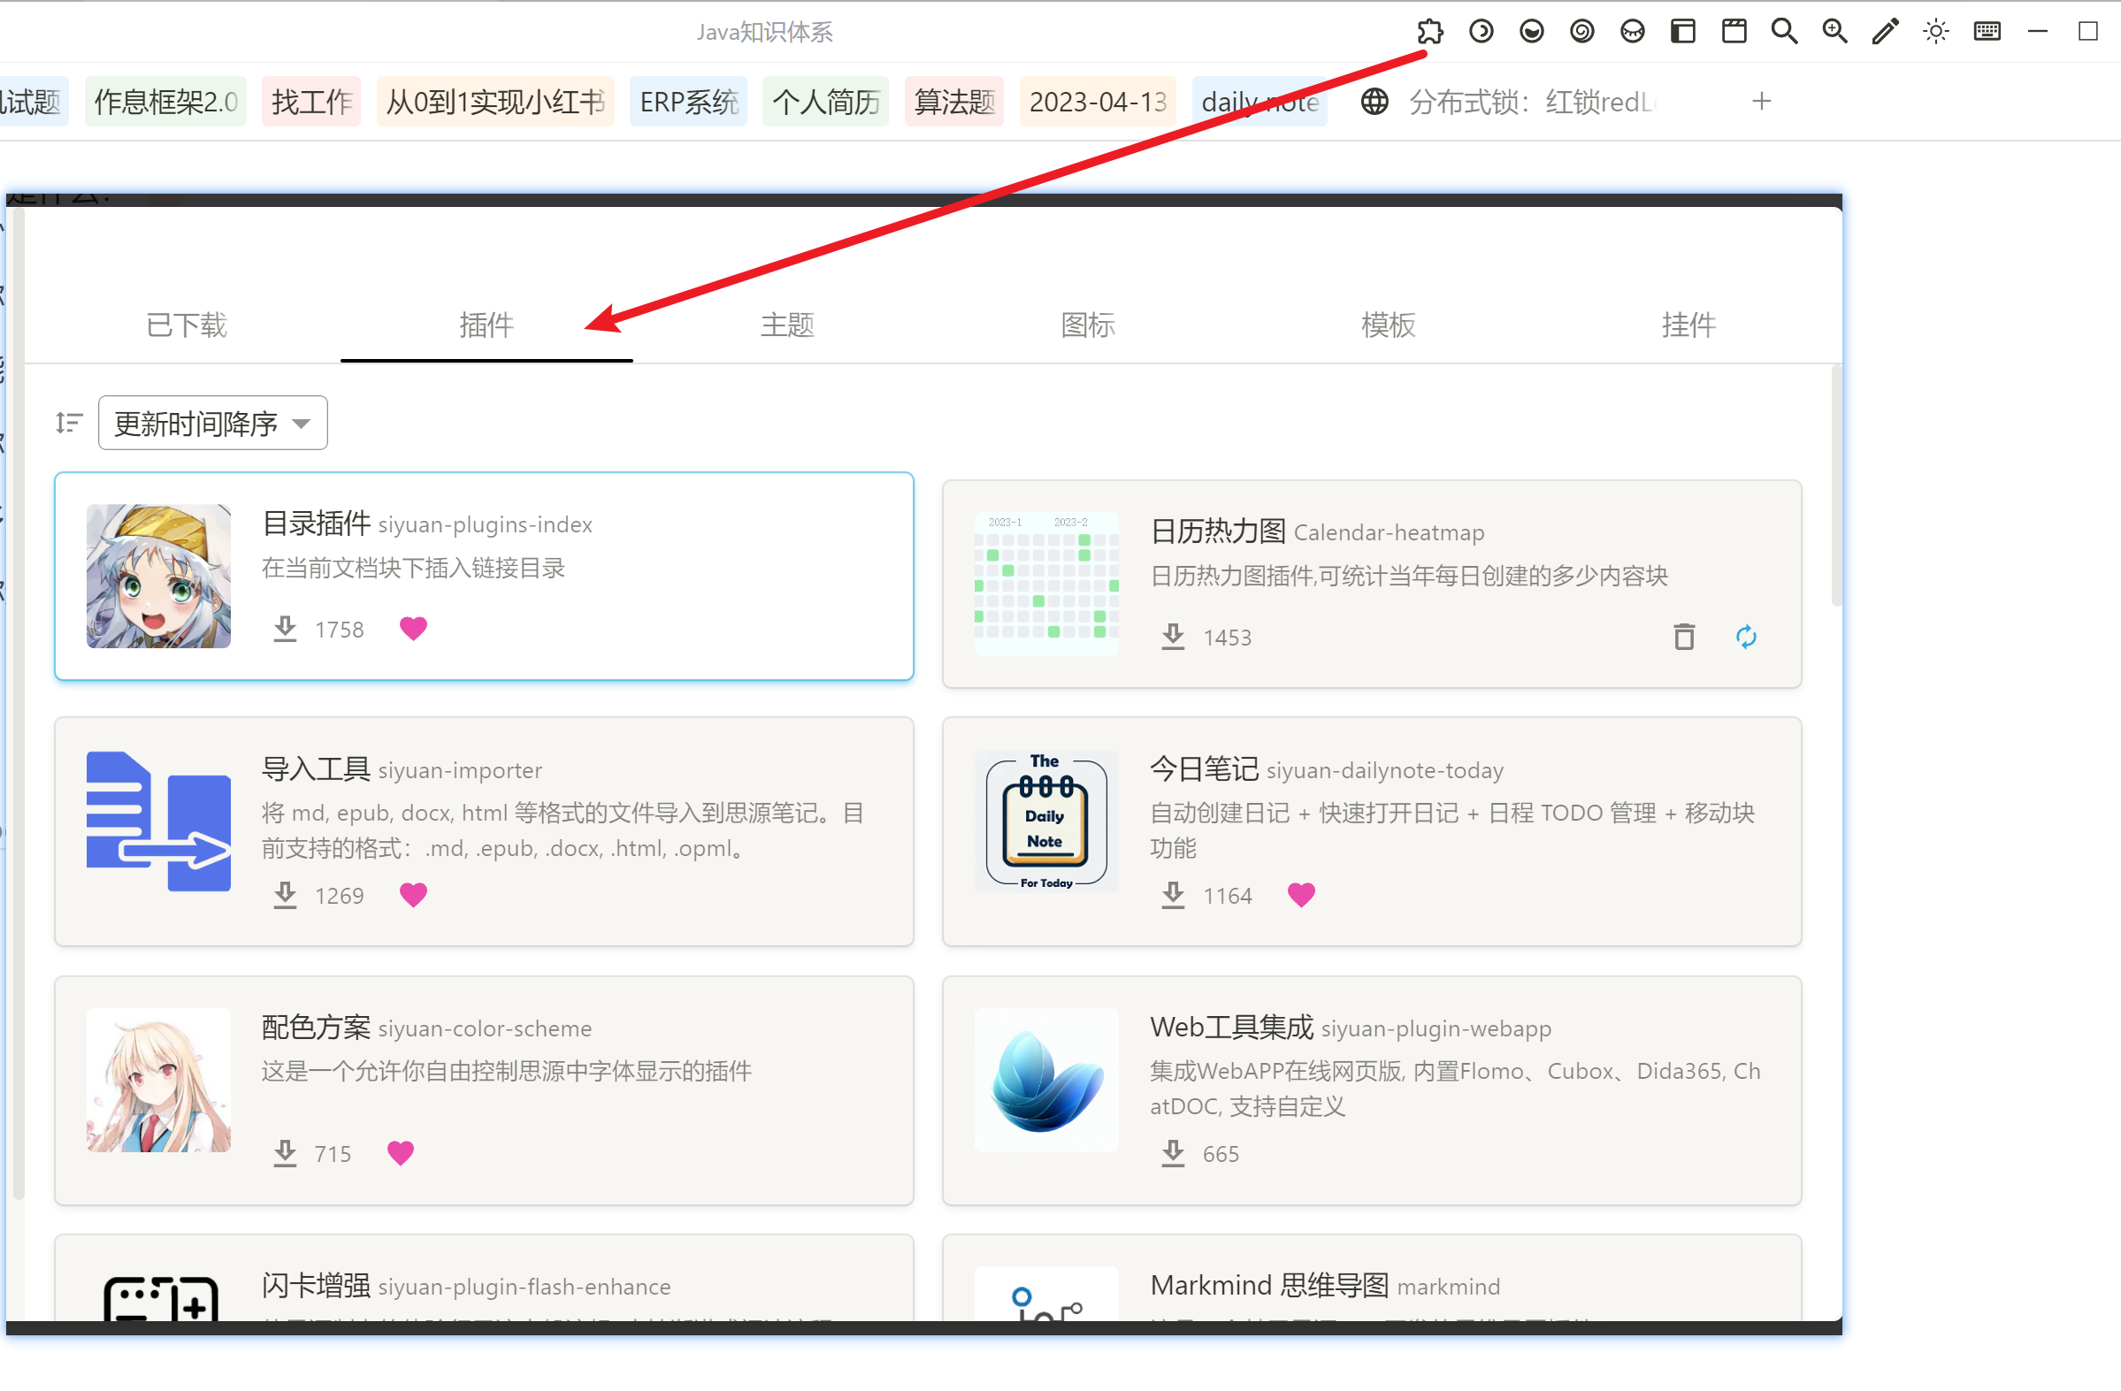Click the globe icon on the tab bar

click(x=1374, y=101)
